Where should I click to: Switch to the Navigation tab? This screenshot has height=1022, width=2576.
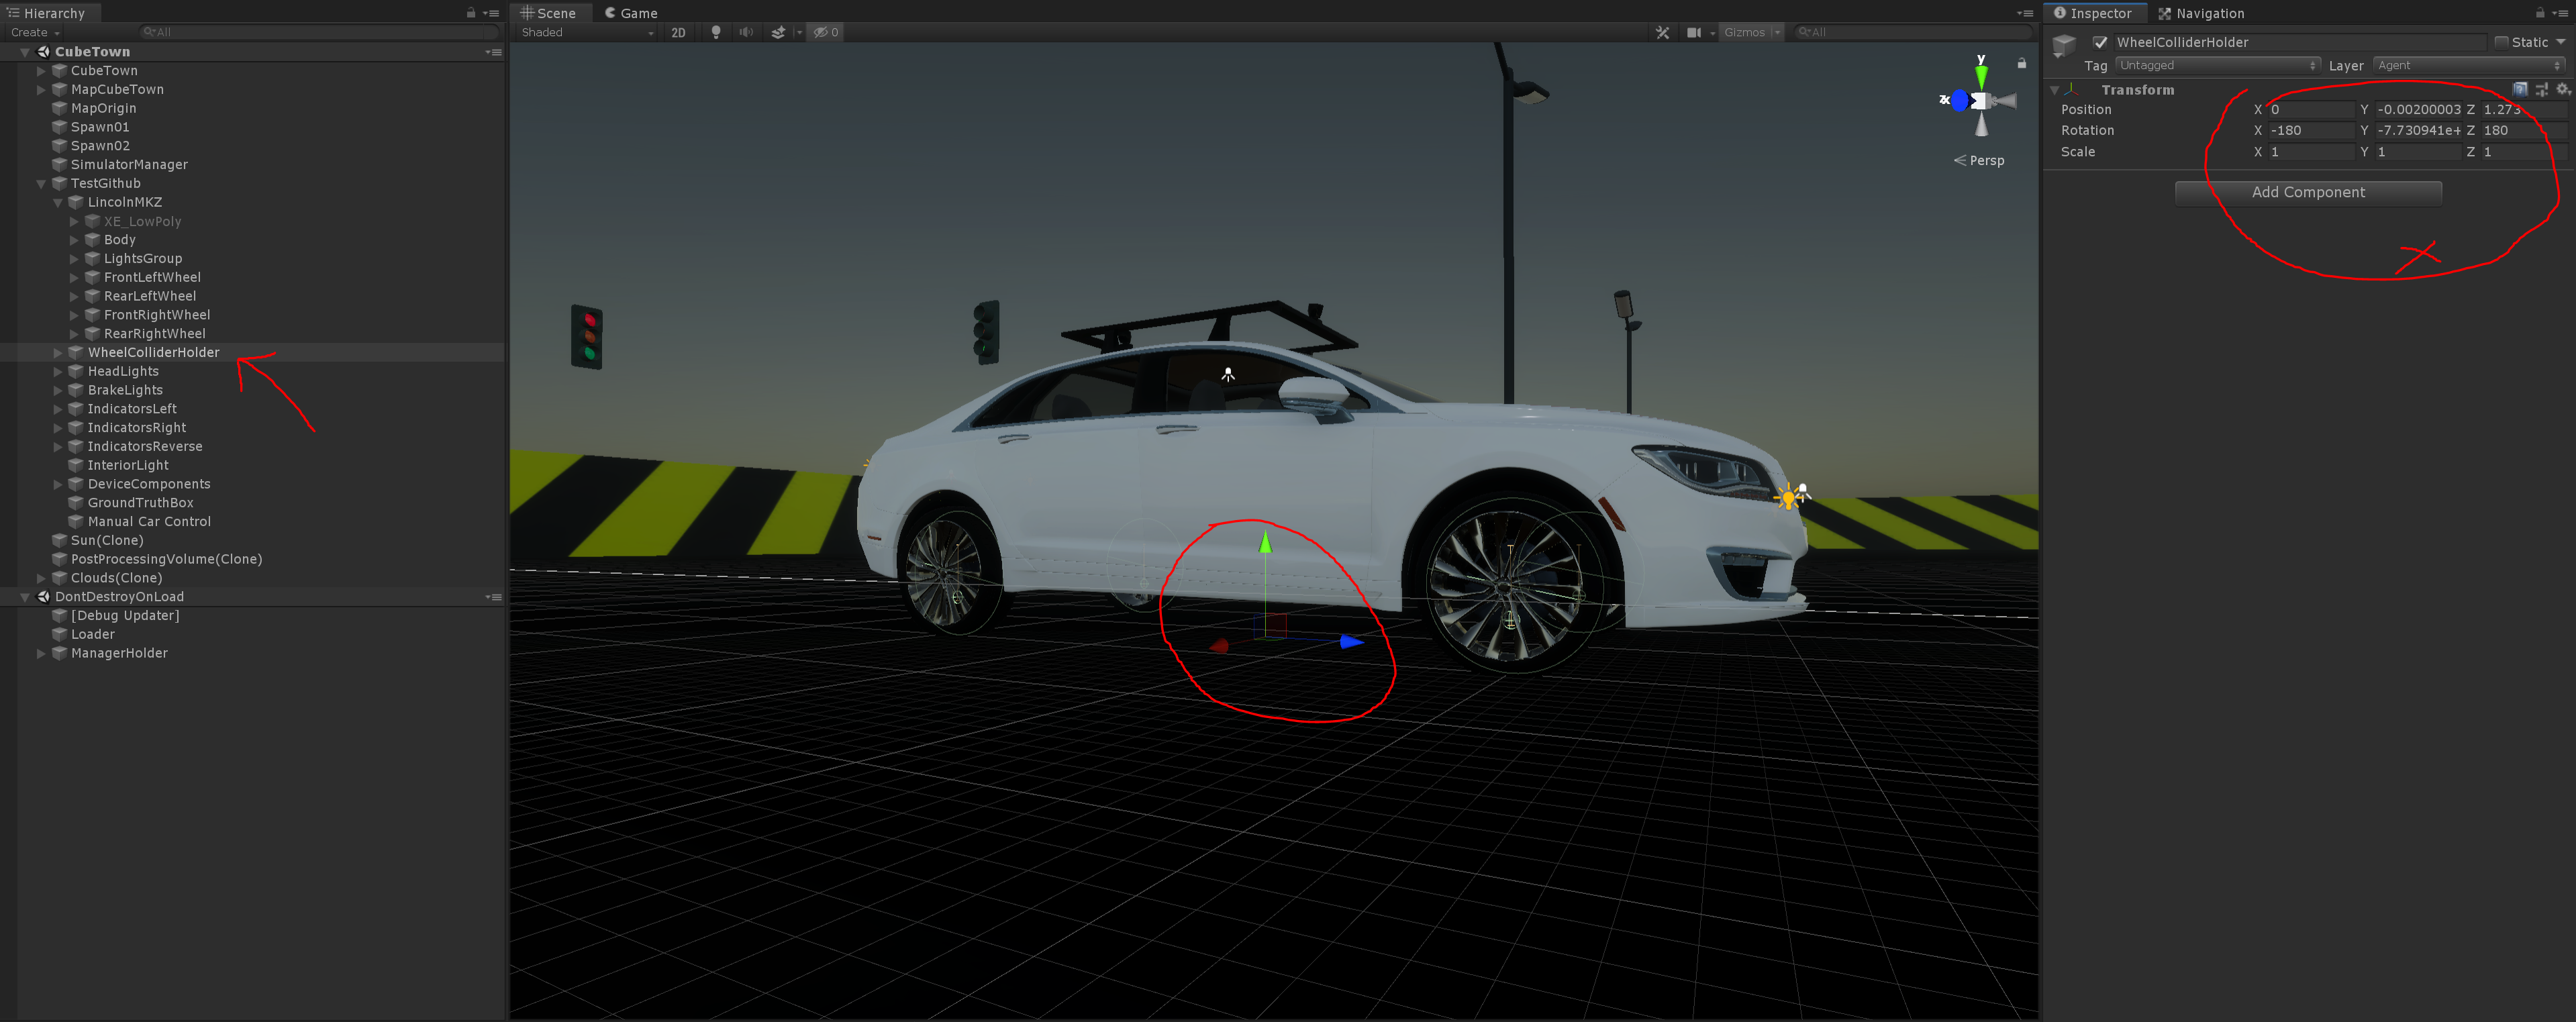(2201, 13)
